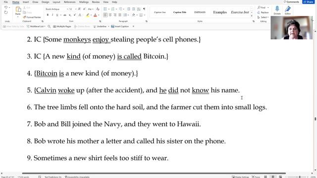Align text left
This screenshot has height=178, width=317.
[106, 15]
